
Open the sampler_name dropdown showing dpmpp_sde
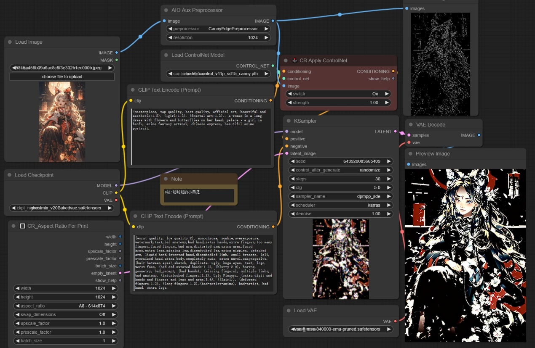pos(340,197)
